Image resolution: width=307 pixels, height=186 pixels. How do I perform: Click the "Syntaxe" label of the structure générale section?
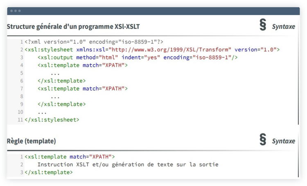[284, 27]
